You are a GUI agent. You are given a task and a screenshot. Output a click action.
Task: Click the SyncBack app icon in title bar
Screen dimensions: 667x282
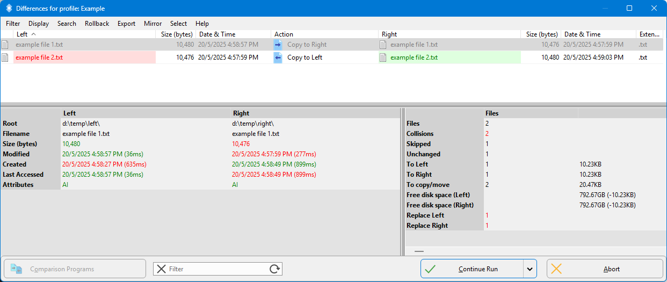9,8
